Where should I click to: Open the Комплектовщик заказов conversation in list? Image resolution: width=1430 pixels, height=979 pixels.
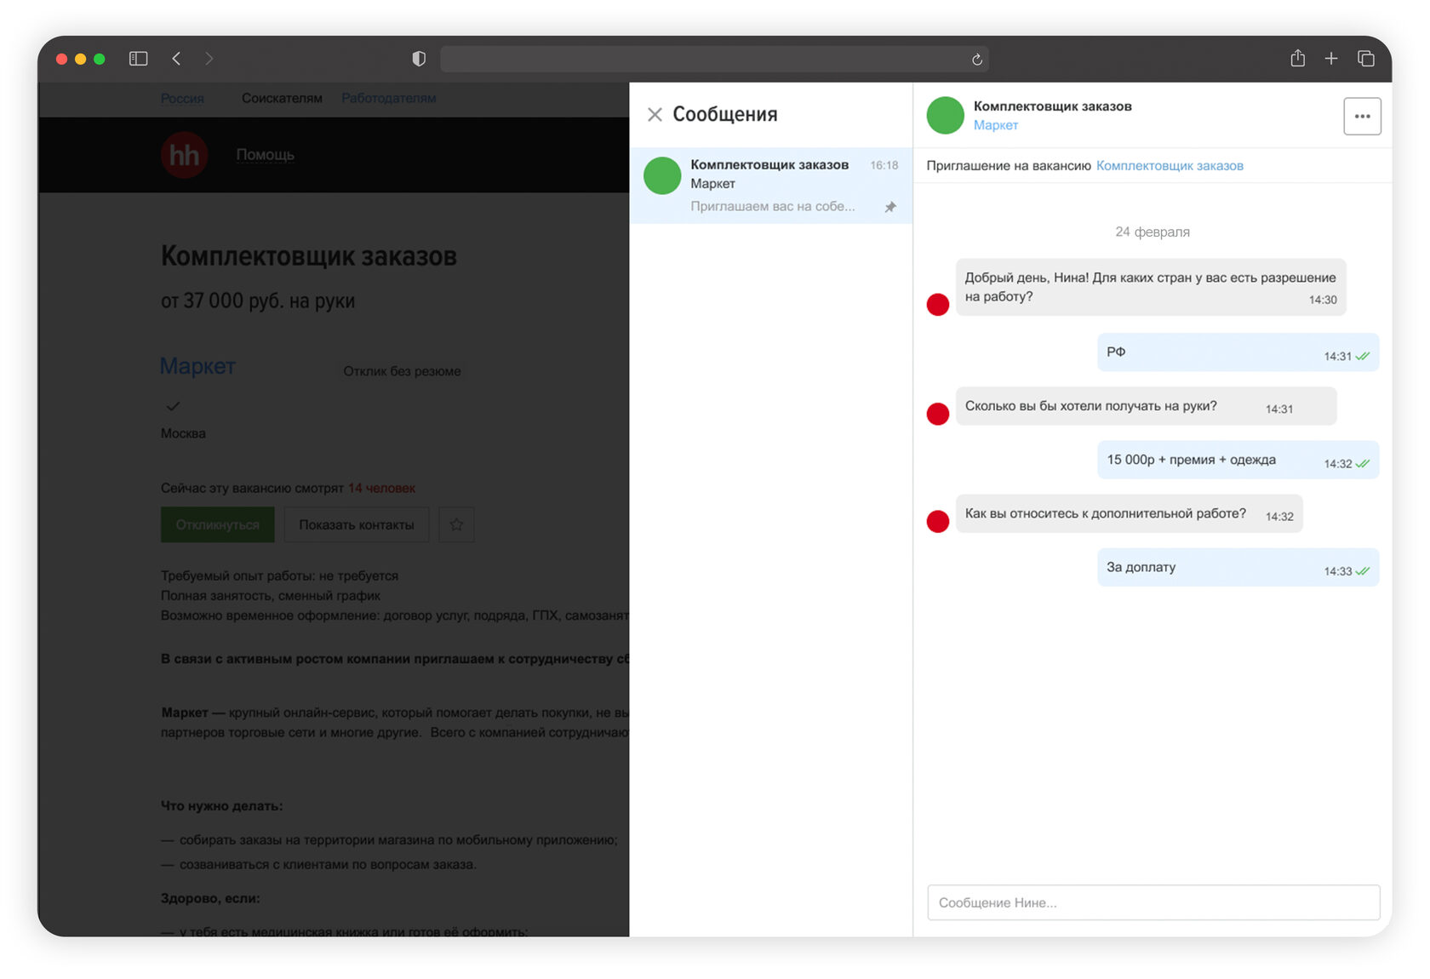(770, 186)
